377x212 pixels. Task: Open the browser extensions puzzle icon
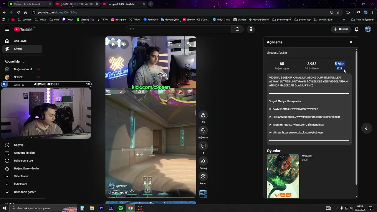[x=348, y=12]
